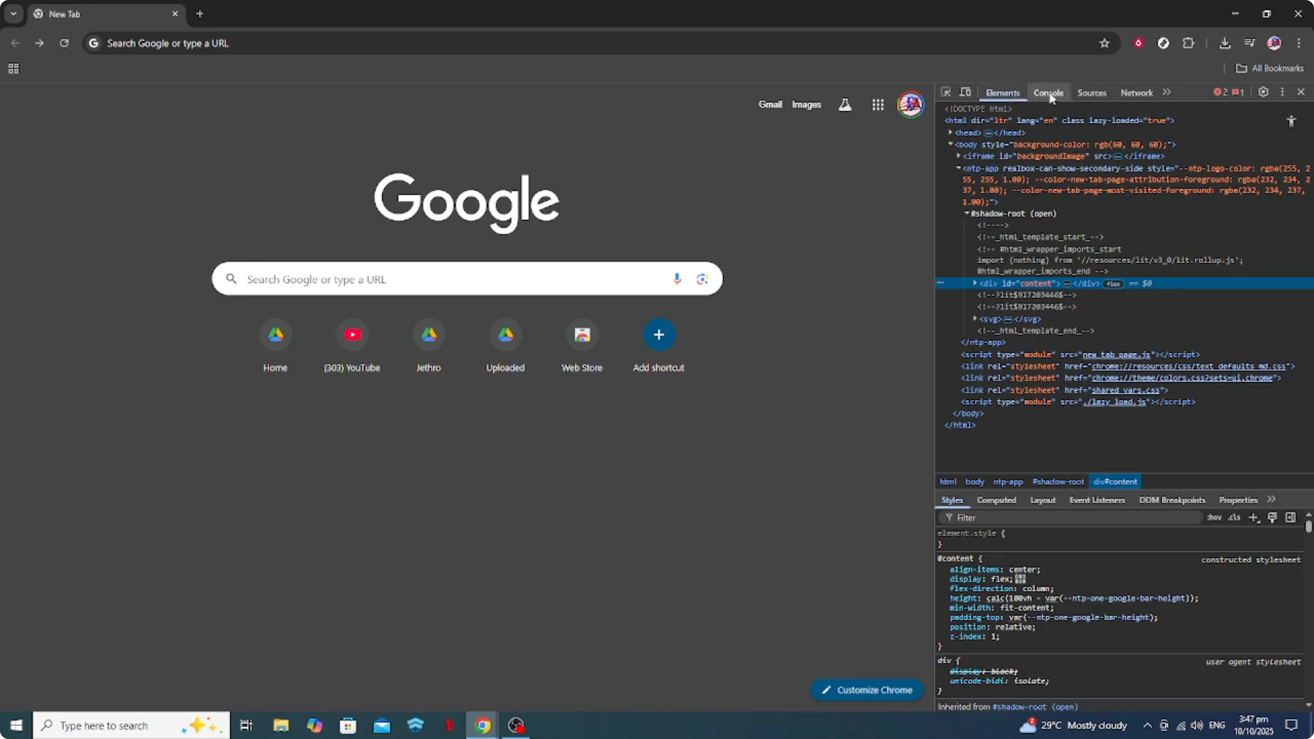
Task: Open the Gmail link
Action: tap(770, 105)
